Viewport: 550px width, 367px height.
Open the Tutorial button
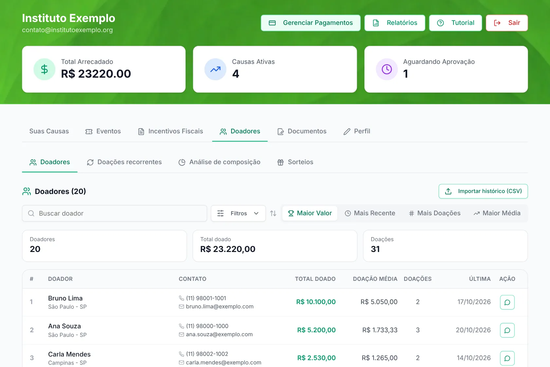click(456, 23)
